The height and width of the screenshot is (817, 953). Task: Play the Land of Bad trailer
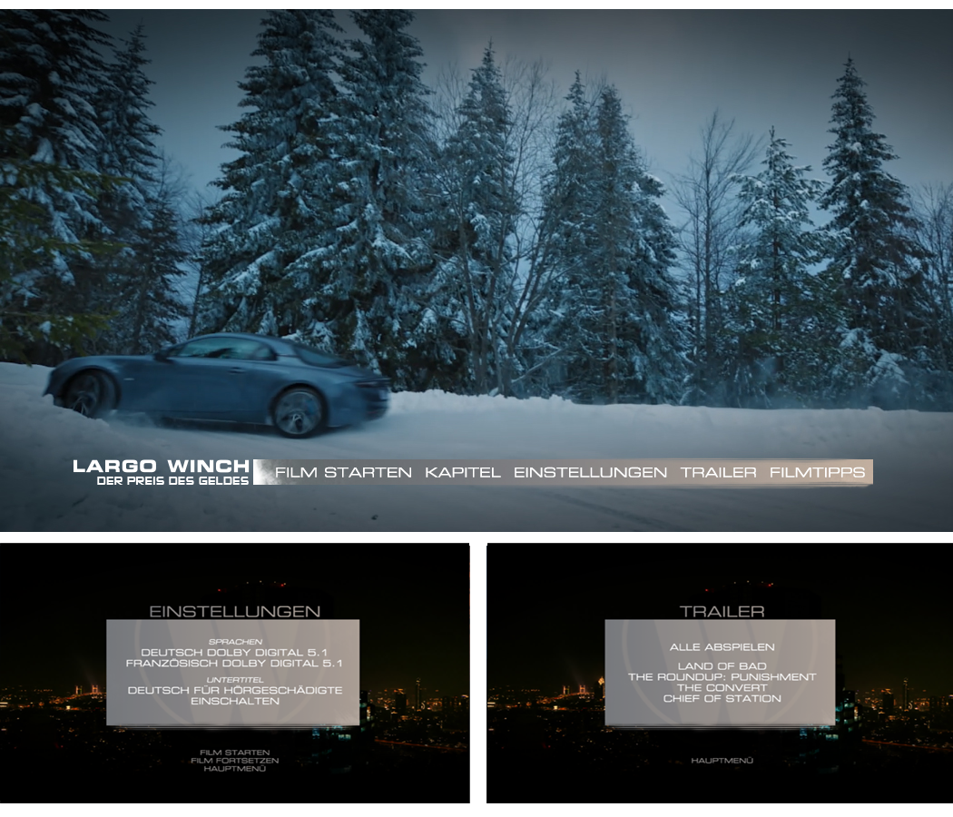[x=722, y=666]
